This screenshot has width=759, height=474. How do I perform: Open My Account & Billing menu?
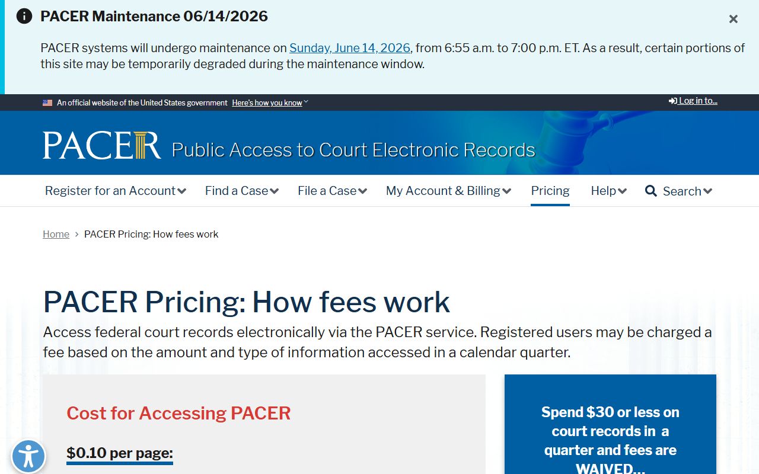pos(448,191)
